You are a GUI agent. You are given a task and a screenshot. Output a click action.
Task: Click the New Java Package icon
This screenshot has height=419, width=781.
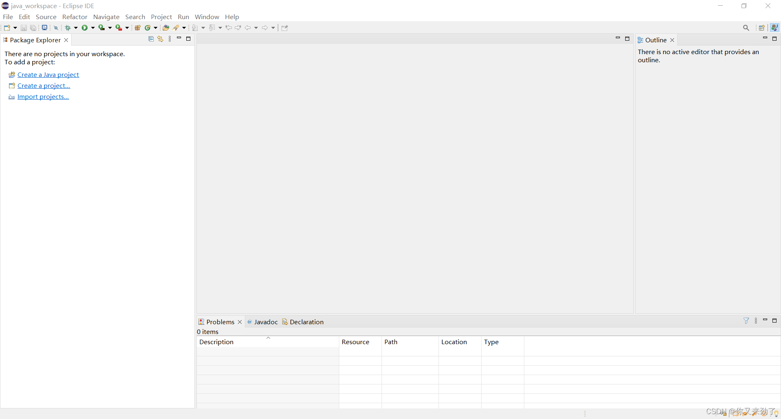(137, 28)
